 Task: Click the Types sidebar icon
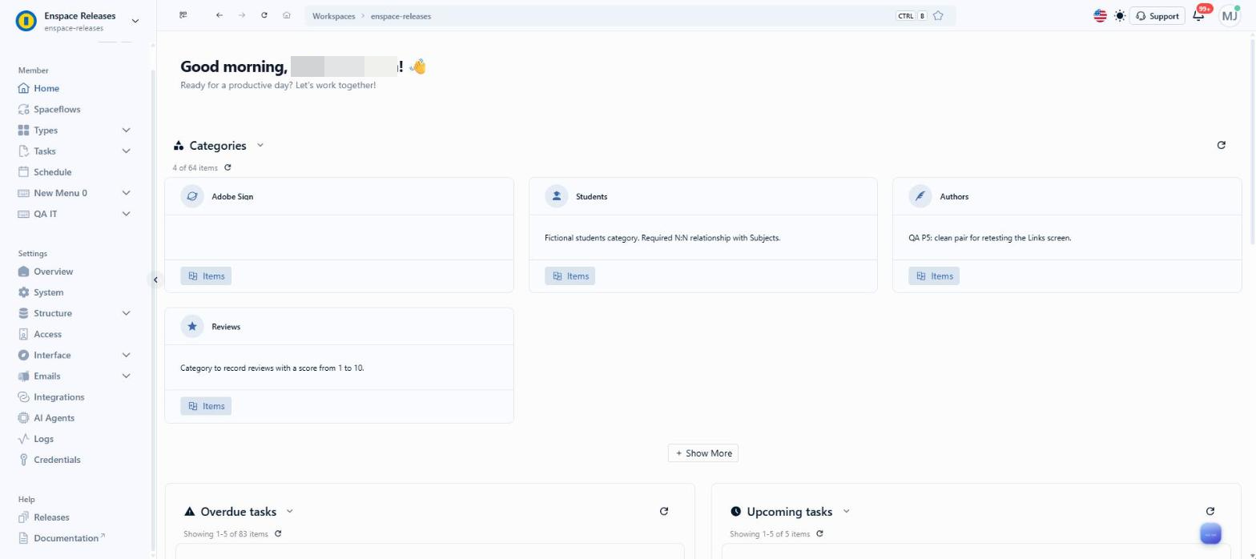pos(23,130)
